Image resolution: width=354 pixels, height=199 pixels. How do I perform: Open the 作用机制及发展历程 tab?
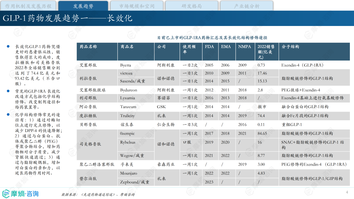click(x=28, y=6)
